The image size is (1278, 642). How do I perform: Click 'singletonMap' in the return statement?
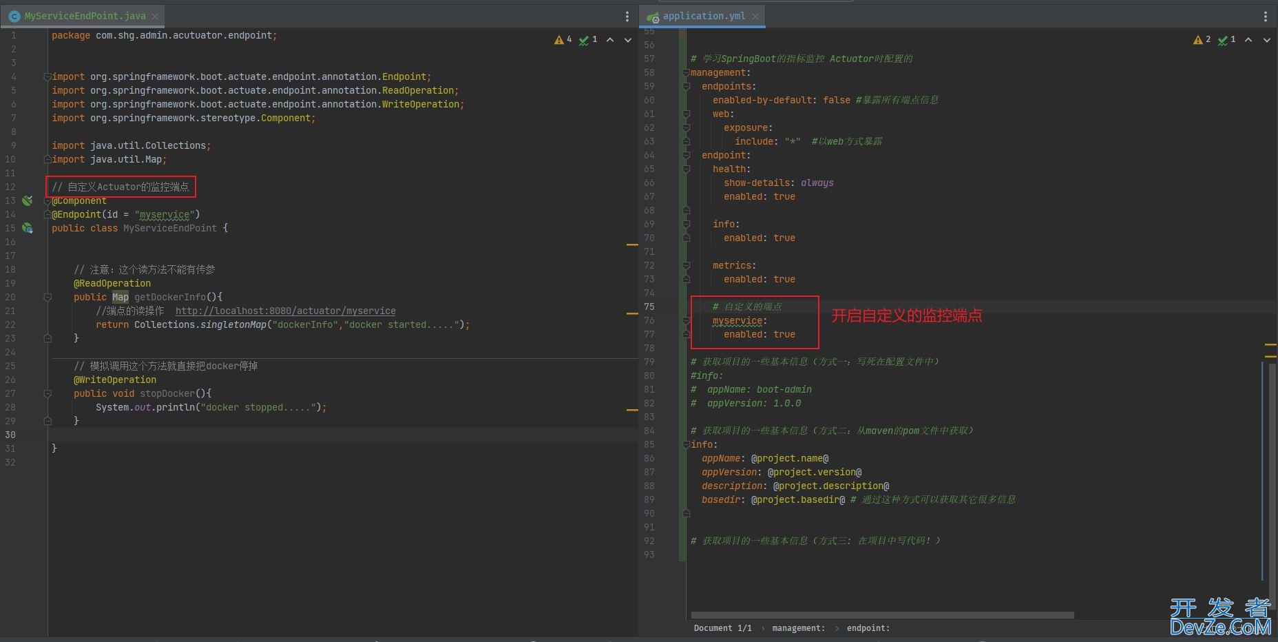point(233,324)
